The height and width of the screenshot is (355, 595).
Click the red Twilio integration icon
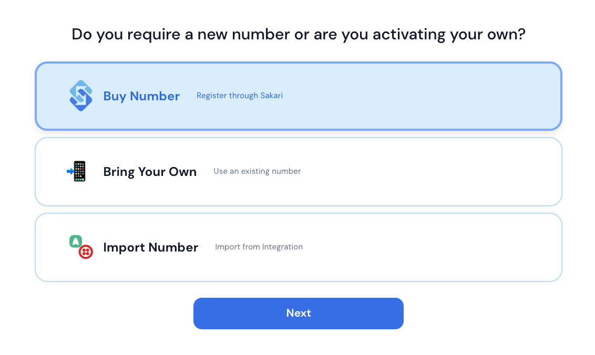point(86,252)
